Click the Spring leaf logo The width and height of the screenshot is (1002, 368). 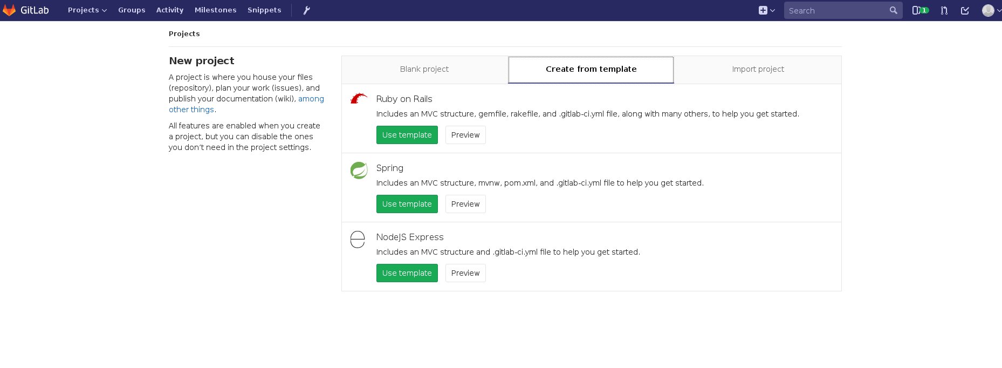[359, 170]
